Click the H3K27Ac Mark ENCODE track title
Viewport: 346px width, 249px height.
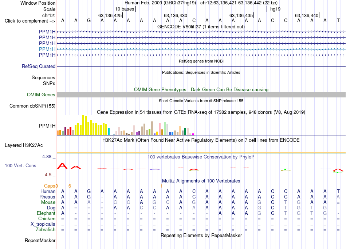pyautogui.click(x=201, y=140)
